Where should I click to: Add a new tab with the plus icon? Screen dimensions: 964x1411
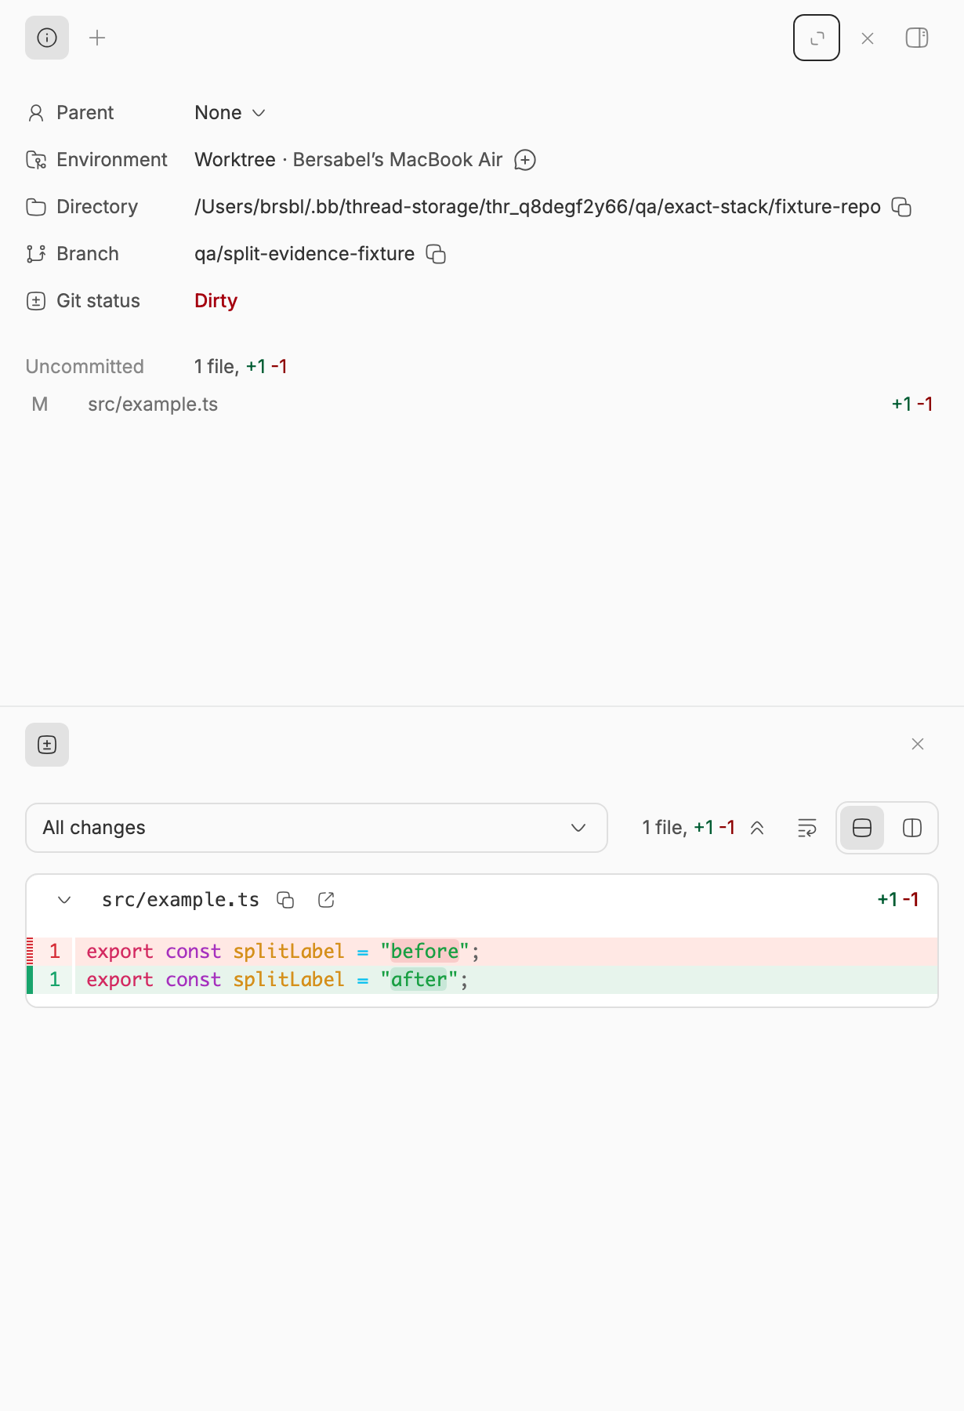point(97,38)
